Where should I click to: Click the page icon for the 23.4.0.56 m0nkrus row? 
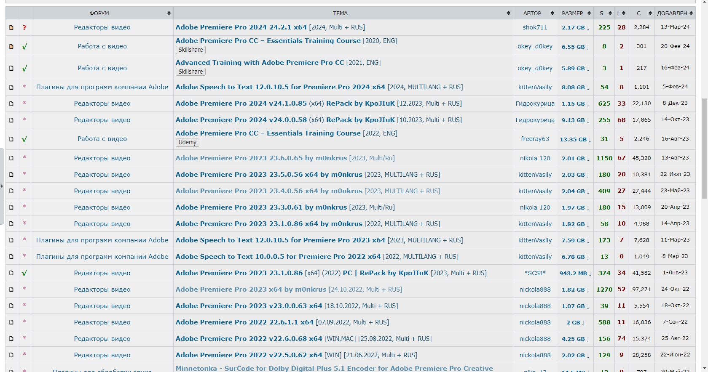click(11, 191)
